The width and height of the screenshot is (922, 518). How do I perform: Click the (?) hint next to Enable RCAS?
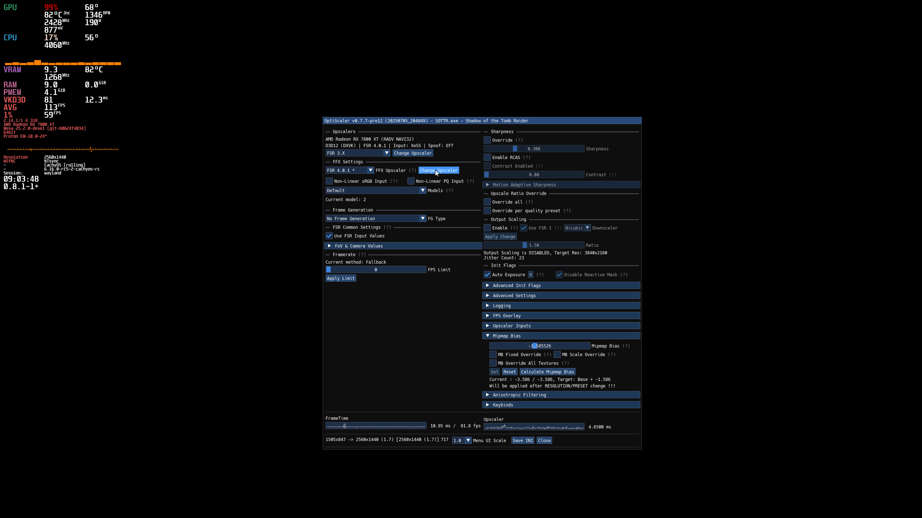527,158
